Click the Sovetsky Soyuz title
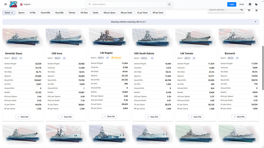 pyautogui.click(x=14, y=53)
